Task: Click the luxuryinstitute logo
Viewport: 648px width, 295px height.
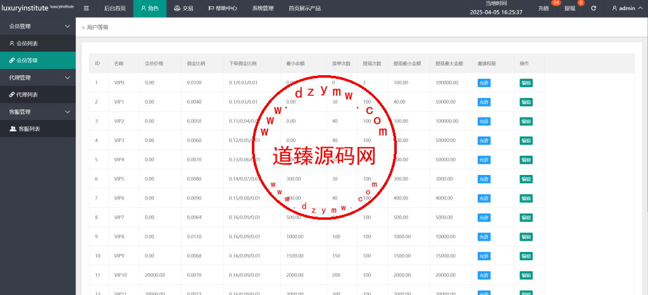Action: (x=37, y=8)
